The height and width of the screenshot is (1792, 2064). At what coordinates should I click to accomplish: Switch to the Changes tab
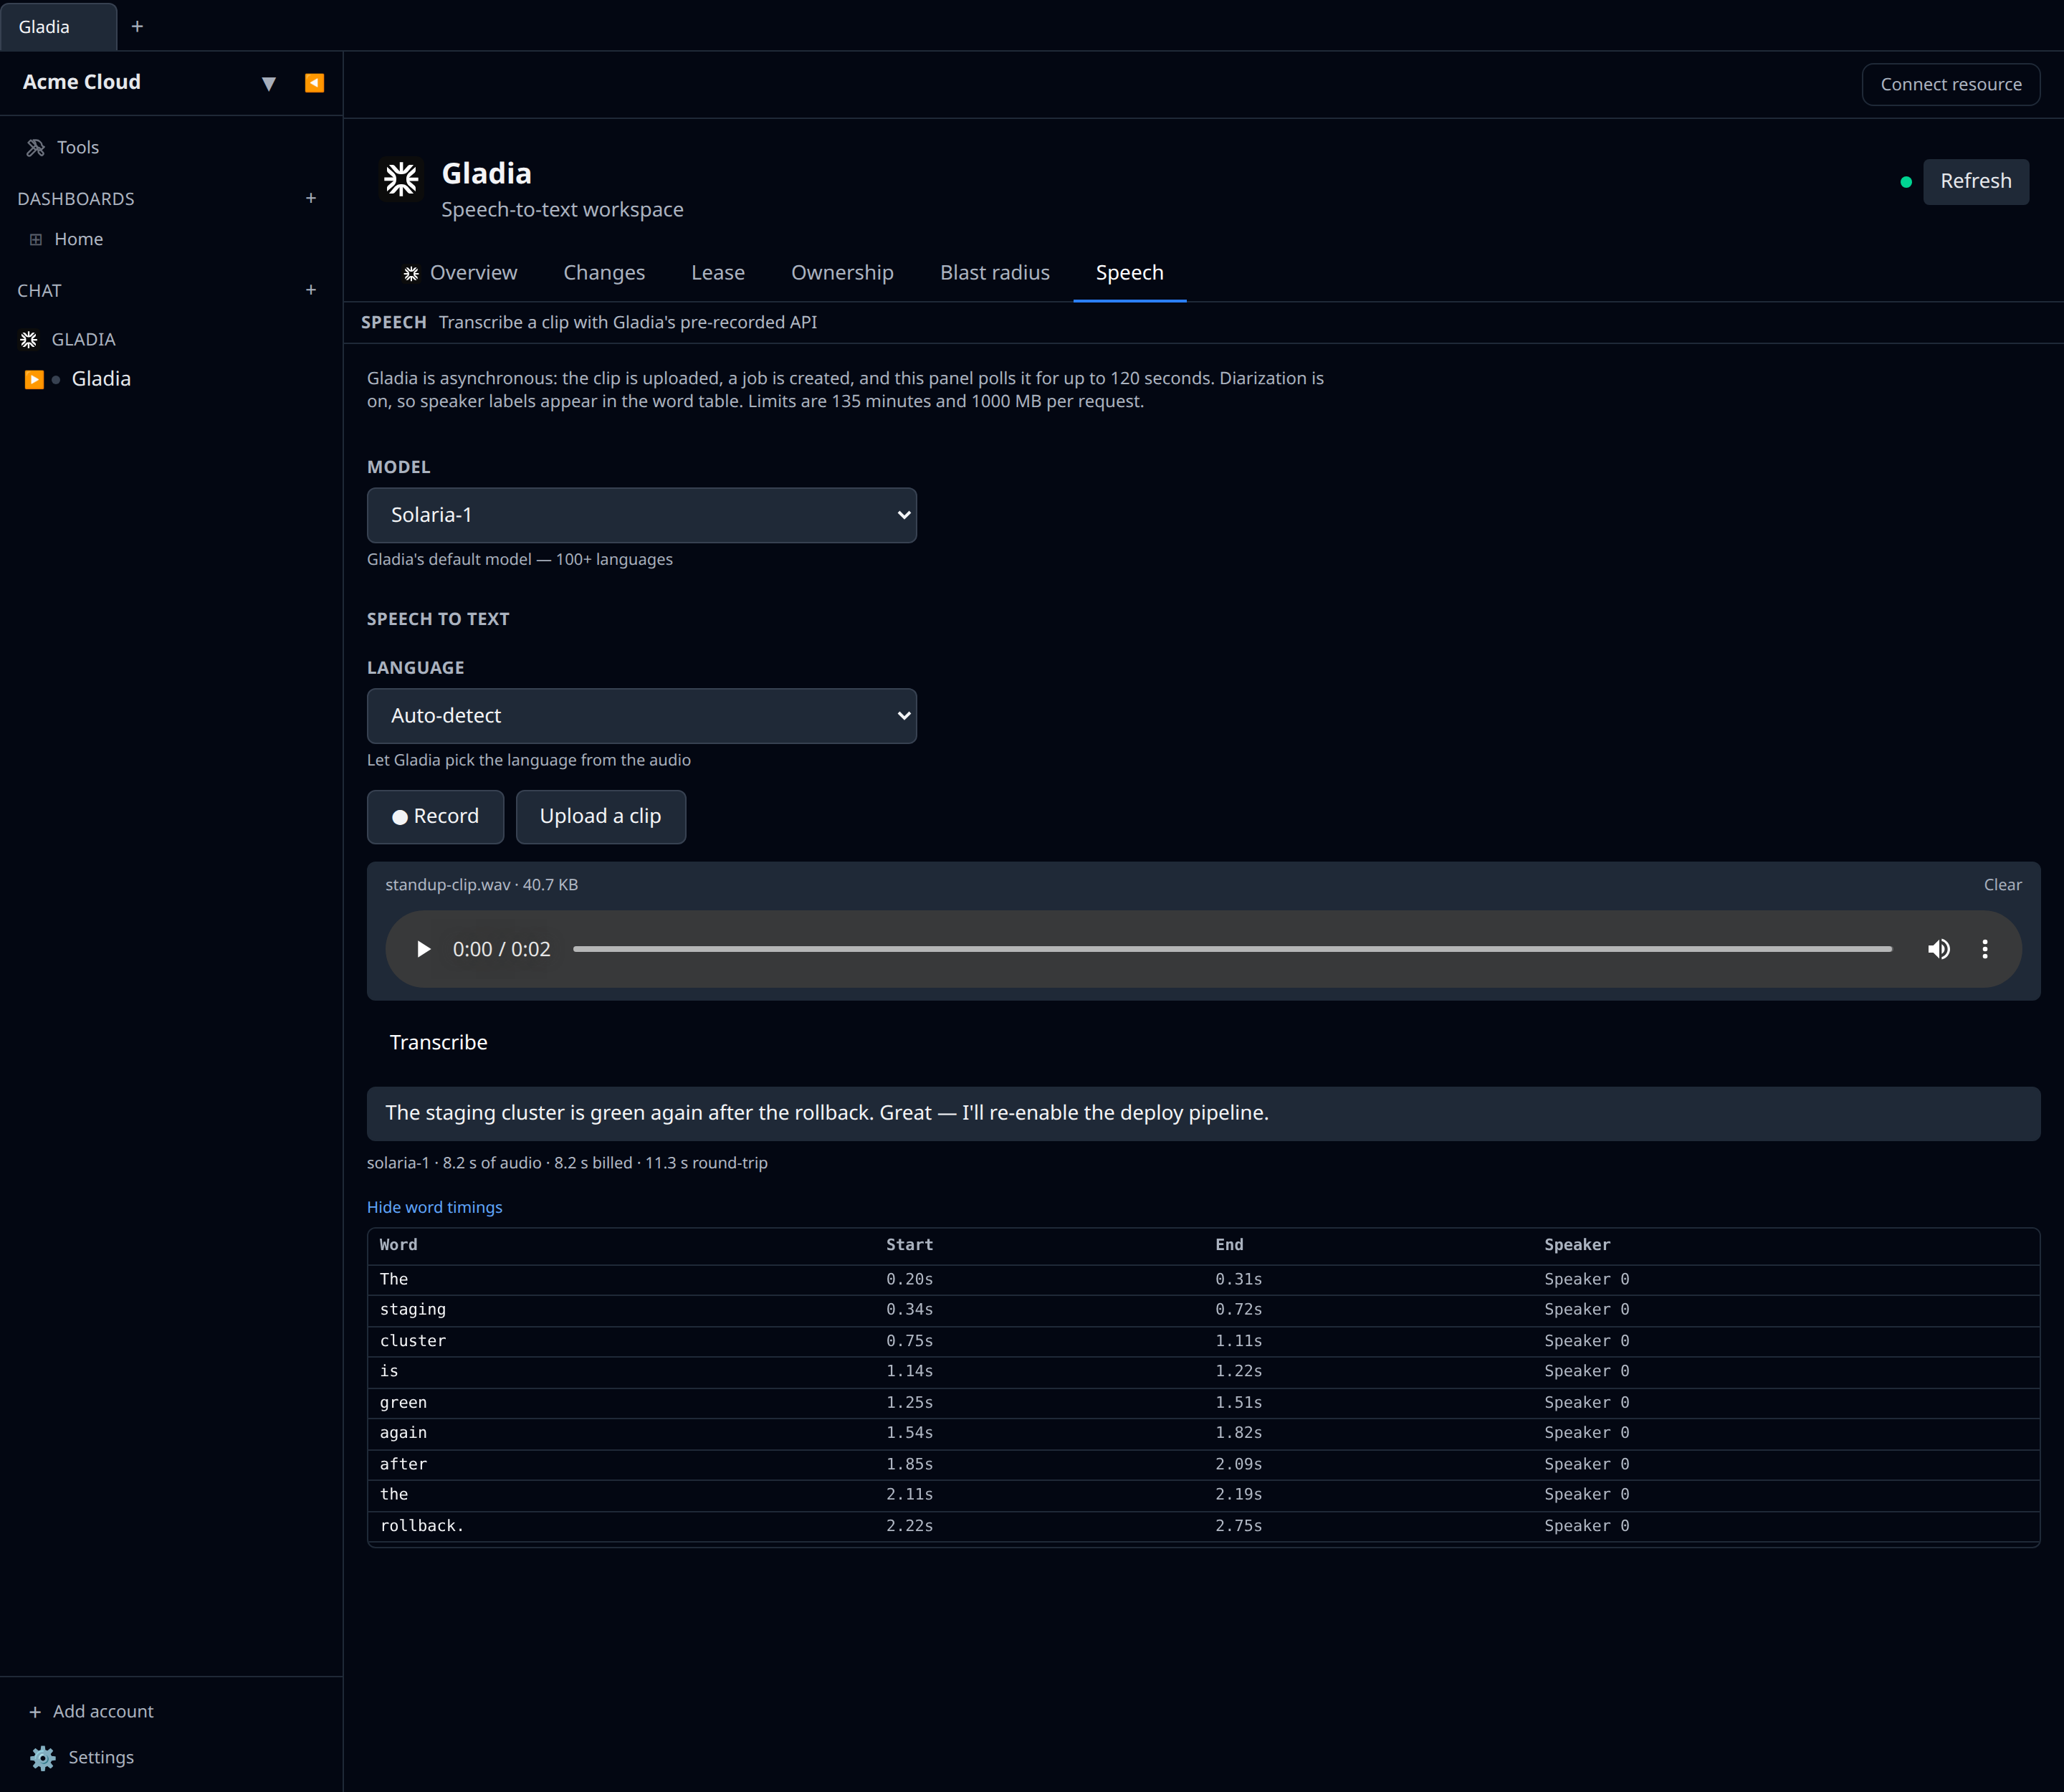coord(604,273)
